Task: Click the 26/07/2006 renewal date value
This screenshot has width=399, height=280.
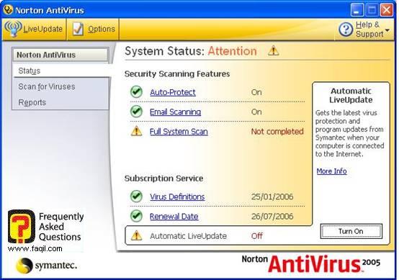Action: [x=272, y=216]
